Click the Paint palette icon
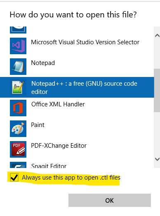Viewport: 160px width, 216px height. [18, 129]
